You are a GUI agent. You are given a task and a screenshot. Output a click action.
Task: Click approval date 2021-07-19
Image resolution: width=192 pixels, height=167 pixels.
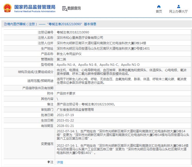click(65, 115)
